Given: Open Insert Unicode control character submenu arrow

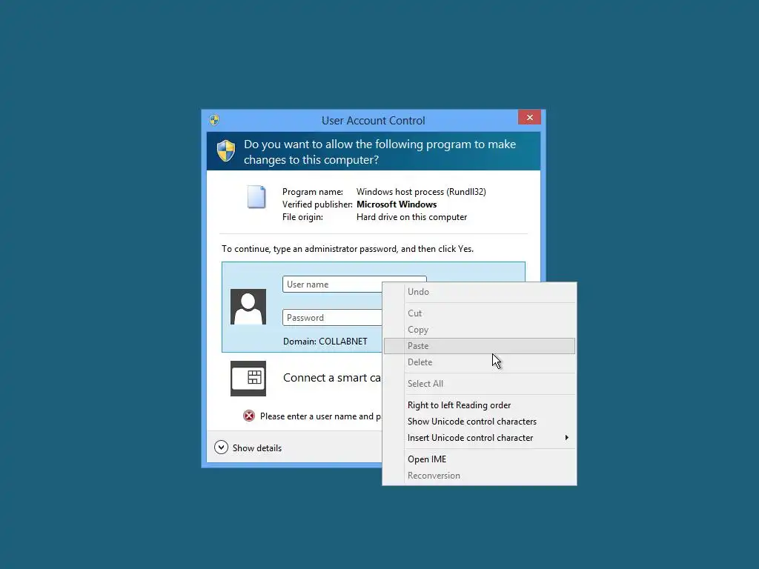Looking at the screenshot, I should click(566, 437).
